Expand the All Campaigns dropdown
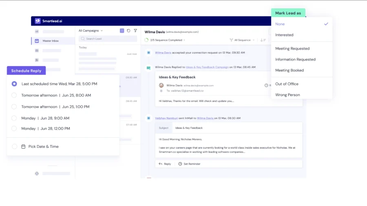Image resolution: width=367 pixels, height=206 pixels. 91,30
